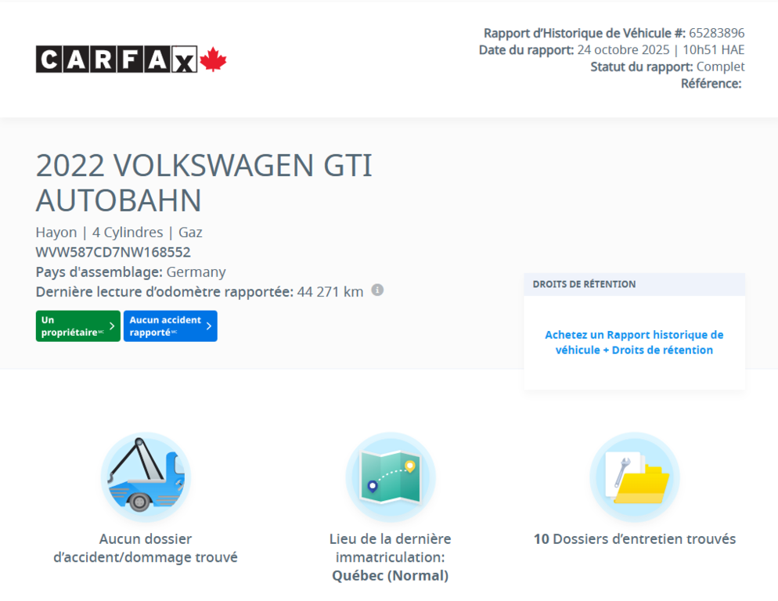Click Aucun dossier d'accident/dommage trouvé text
This screenshot has height=601, width=778.
(x=146, y=548)
